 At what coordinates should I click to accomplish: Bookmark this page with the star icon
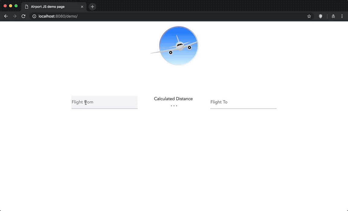click(x=309, y=16)
